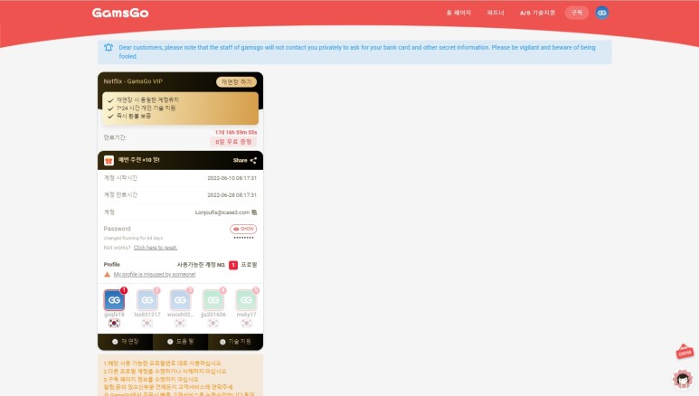Select profile avatar goqls18
Screen dimensions: 699x396
click(x=114, y=300)
